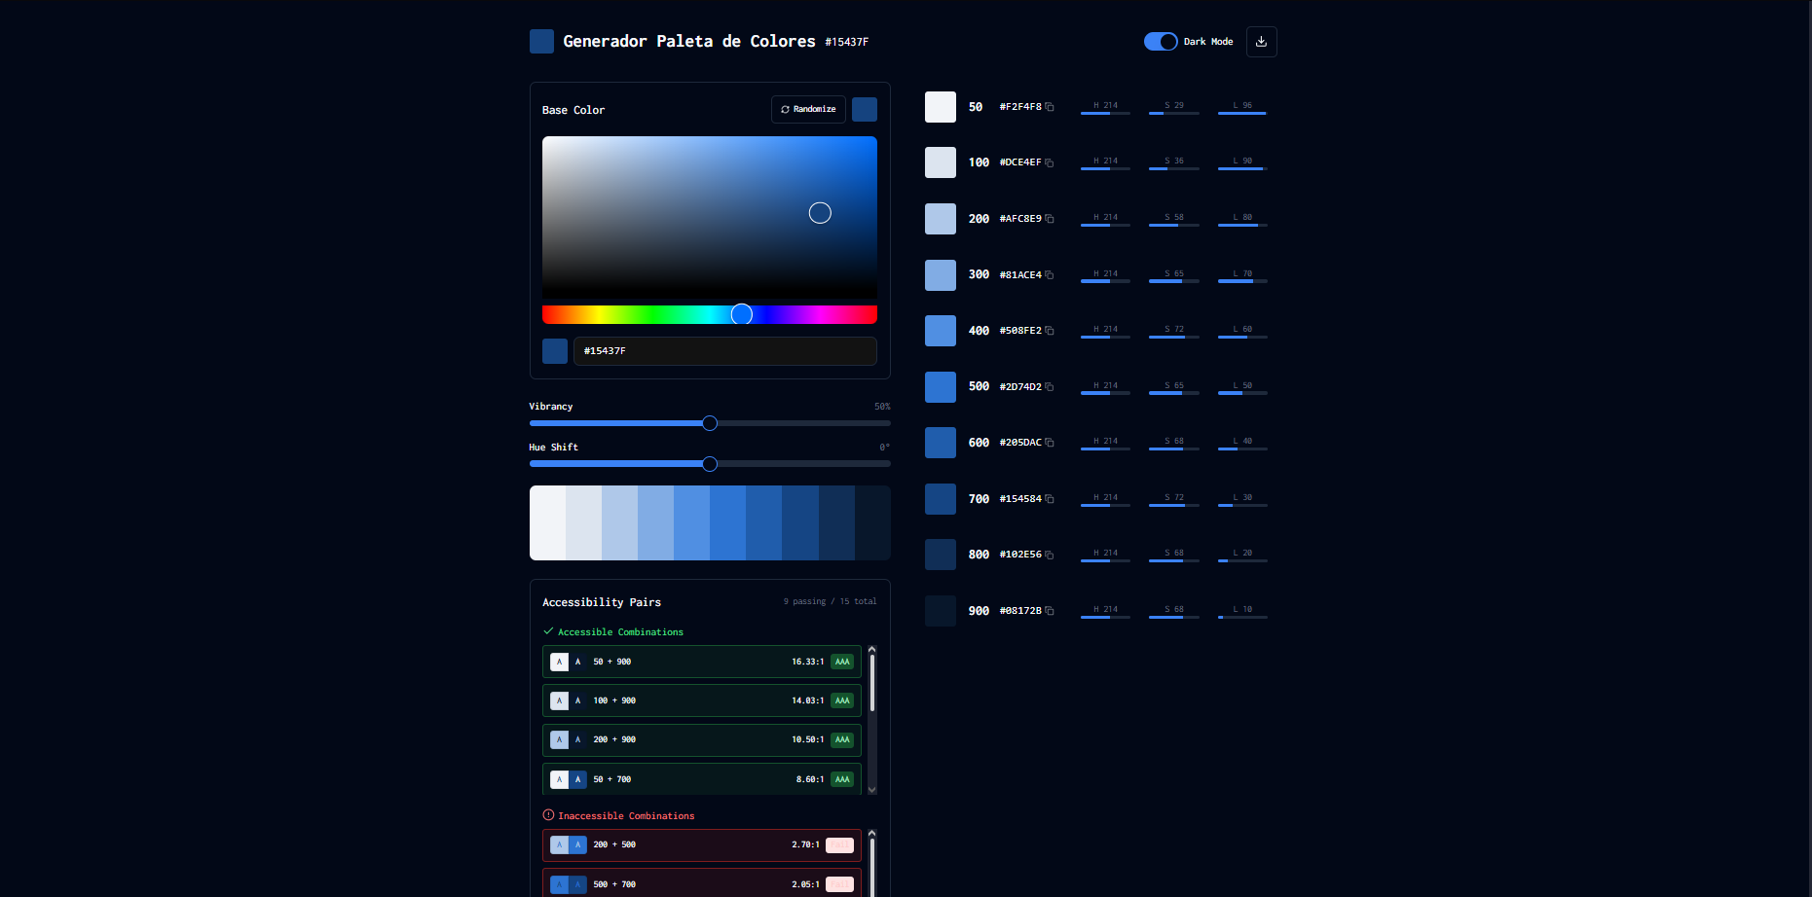This screenshot has height=897, width=1812.
Task: Select the accessible pair row 50 + 900
Action: (701, 662)
